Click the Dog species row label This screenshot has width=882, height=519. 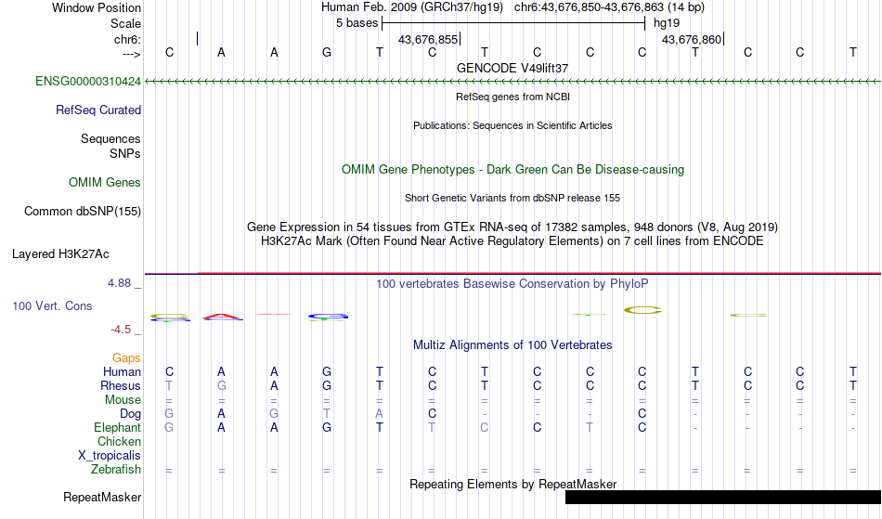pos(130,414)
